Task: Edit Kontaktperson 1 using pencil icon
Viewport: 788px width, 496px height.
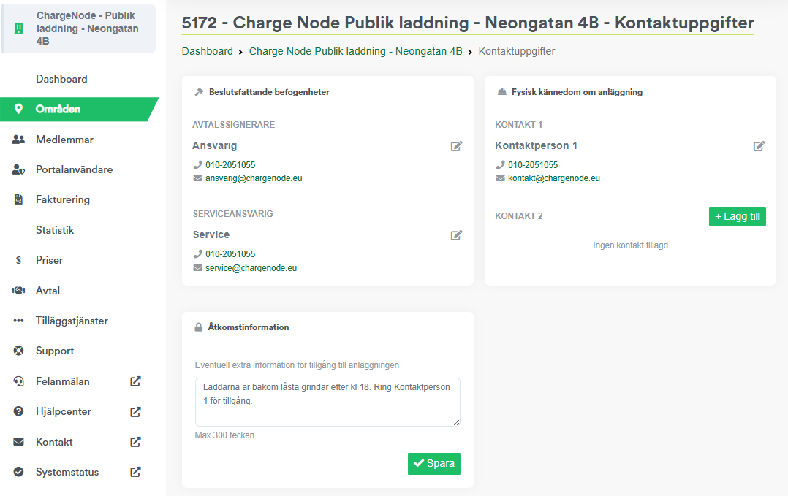Action: click(x=759, y=146)
